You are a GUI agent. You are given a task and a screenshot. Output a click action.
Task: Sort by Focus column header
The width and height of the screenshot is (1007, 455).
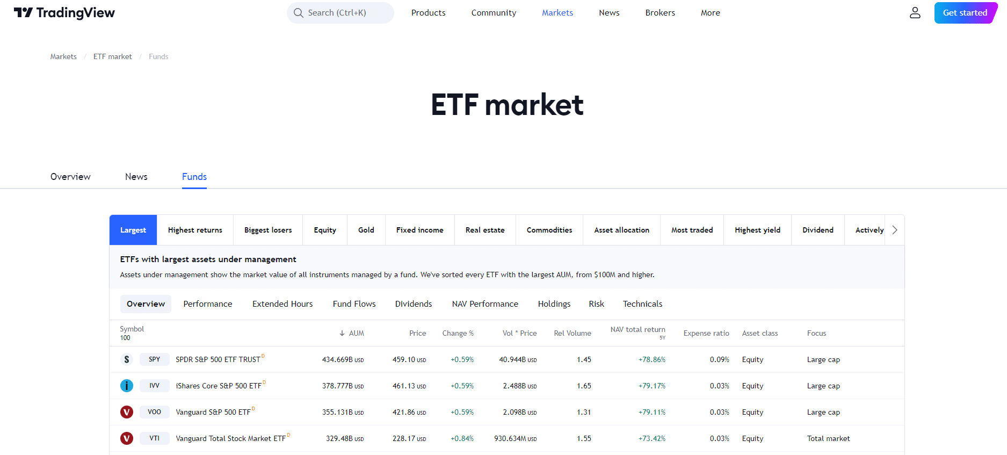pyautogui.click(x=816, y=333)
